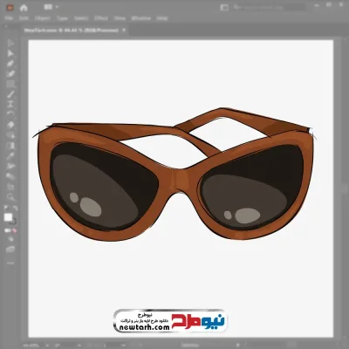Image resolution: width=349 pixels, height=349 pixels.
Task: Select the Direct Selection tool
Action: [x=10, y=53]
